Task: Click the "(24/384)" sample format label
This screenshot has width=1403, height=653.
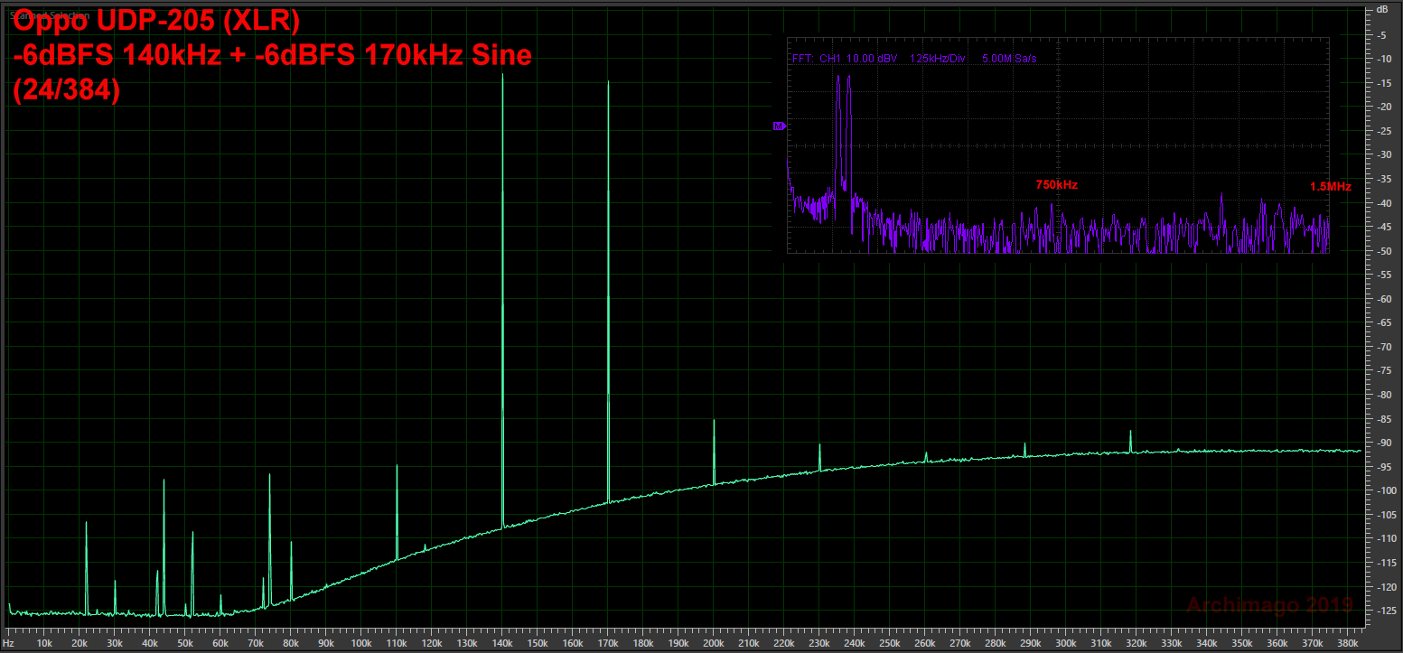Action: [x=67, y=90]
